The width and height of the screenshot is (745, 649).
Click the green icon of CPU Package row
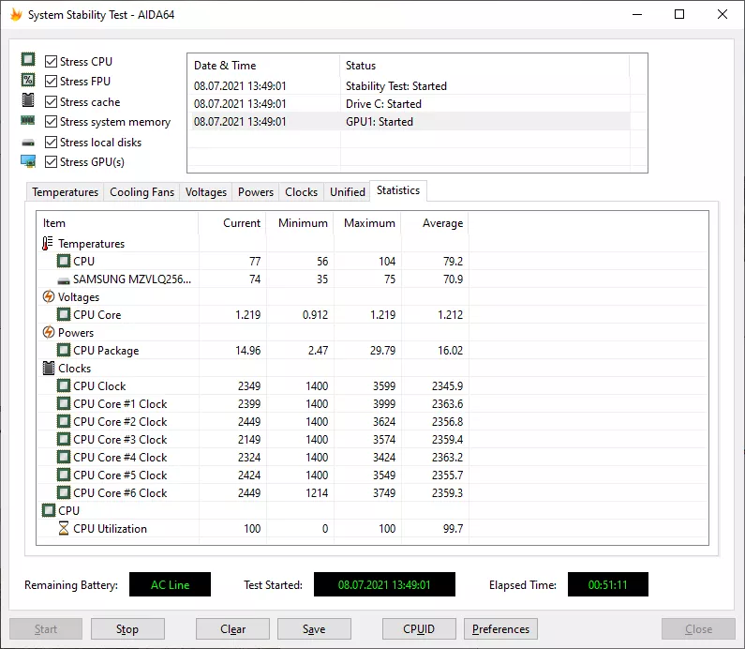pyautogui.click(x=63, y=350)
